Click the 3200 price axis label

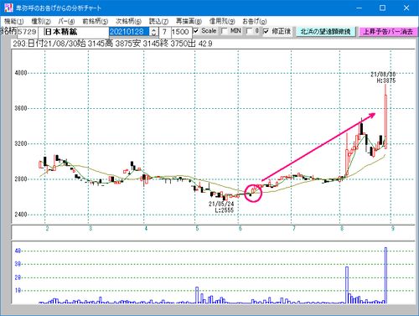pyautogui.click(x=21, y=143)
